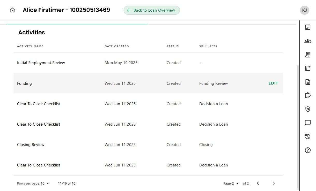Open the clipboard checklist sidebar icon

click(x=308, y=95)
